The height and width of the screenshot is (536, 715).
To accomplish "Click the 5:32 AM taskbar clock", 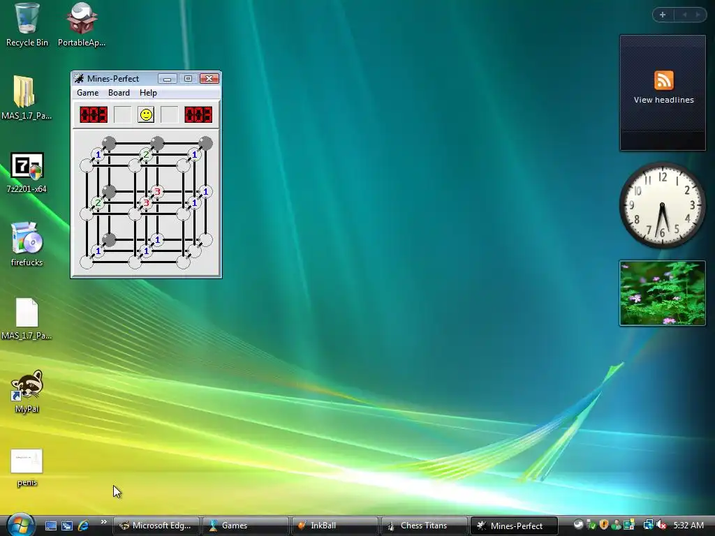I will pos(688,525).
